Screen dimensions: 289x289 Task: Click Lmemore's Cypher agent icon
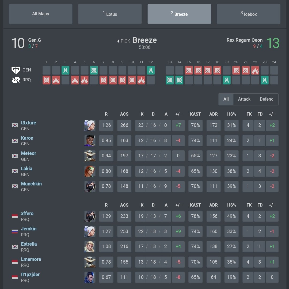click(x=90, y=262)
